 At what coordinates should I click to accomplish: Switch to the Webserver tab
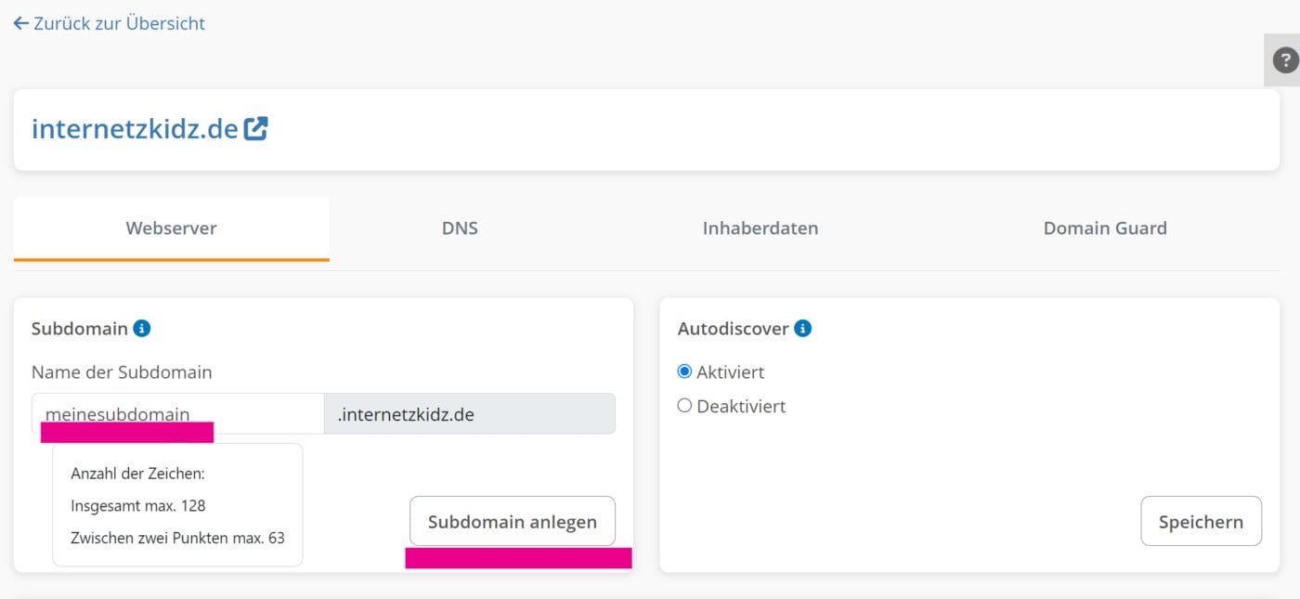coord(172,228)
